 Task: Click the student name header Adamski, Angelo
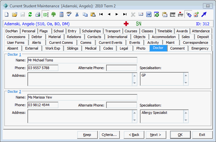pyautogui.click(x=37, y=24)
